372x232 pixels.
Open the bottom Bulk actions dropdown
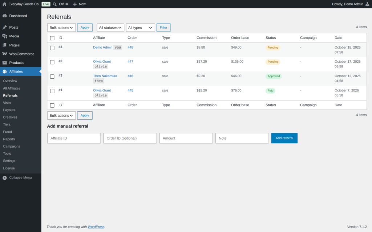[x=61, y=116]
